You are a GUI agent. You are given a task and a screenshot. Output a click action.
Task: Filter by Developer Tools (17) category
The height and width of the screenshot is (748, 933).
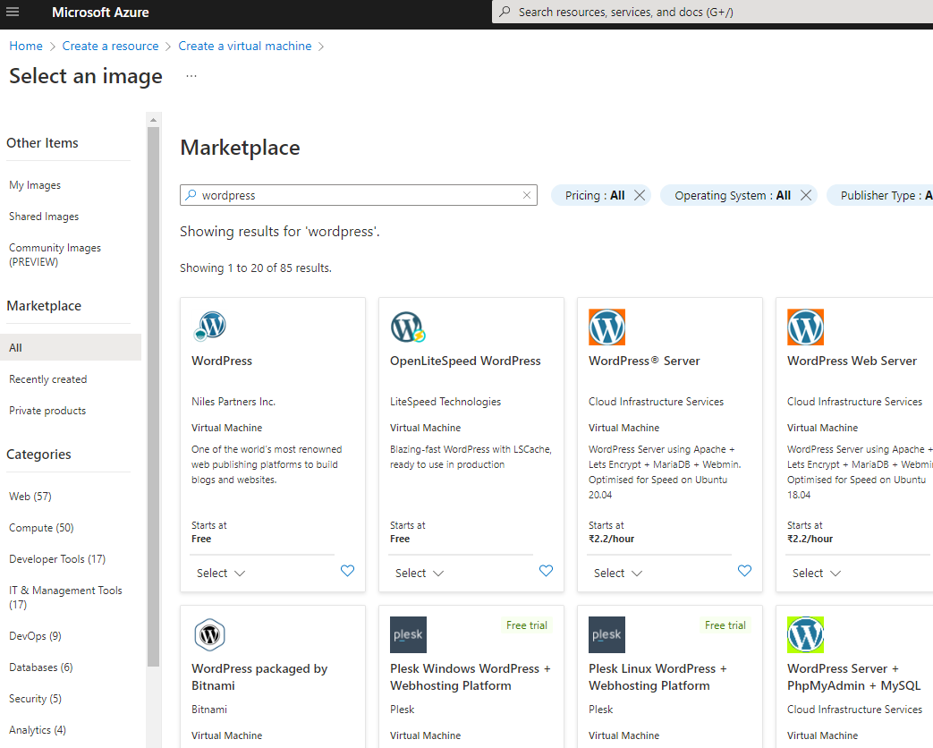pyautogui.click(x=57, y=559)
